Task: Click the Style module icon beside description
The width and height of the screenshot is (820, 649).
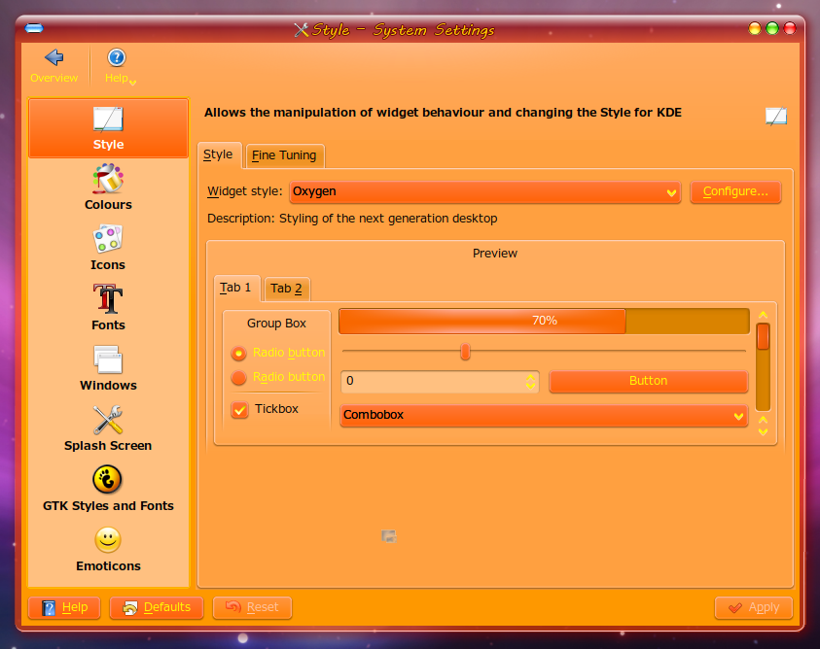Action: tap(776, 116)
